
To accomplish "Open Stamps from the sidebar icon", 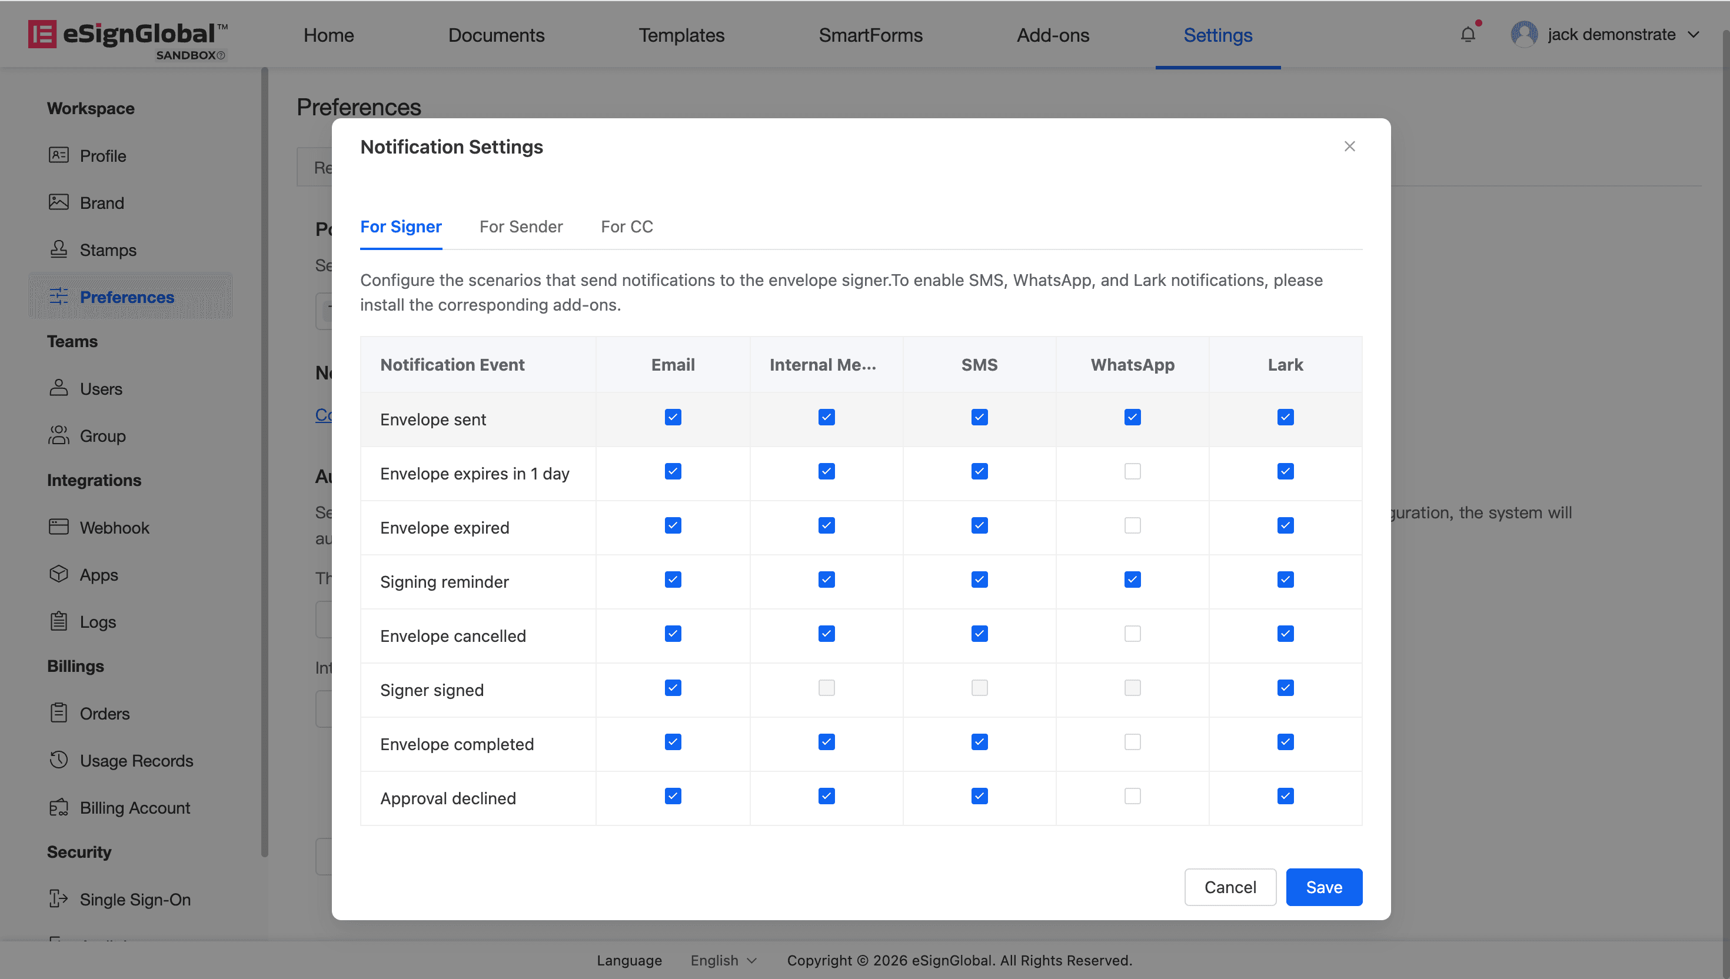I will pyautogui.click(x=58, y=249).
